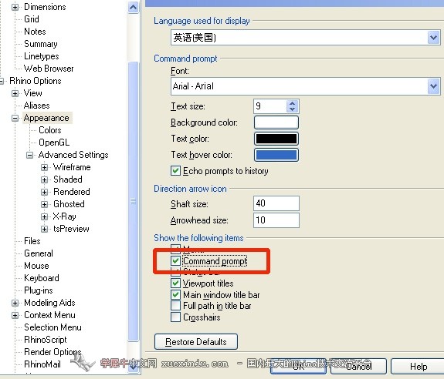Click the Restore Defaults button
The width and height of the screenshot is (444, 379).
point(196,342)
